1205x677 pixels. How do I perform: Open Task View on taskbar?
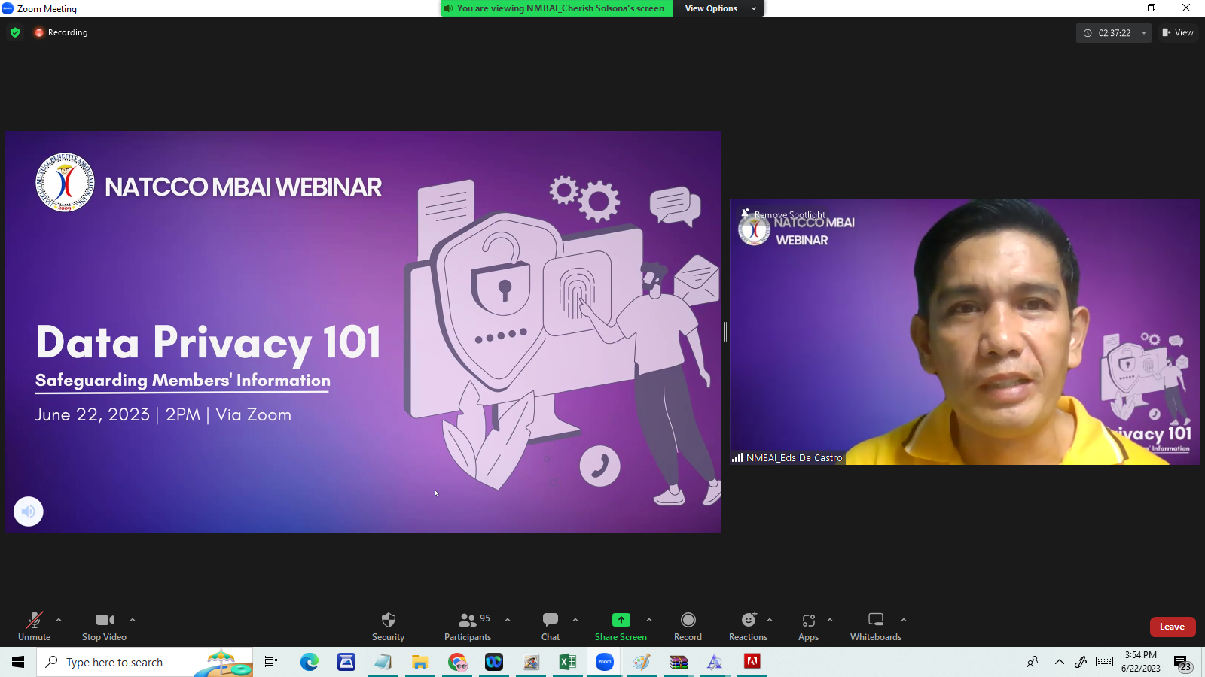point(271,662)
